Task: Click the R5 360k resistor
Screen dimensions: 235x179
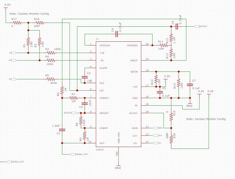Action: click(51, 79)
